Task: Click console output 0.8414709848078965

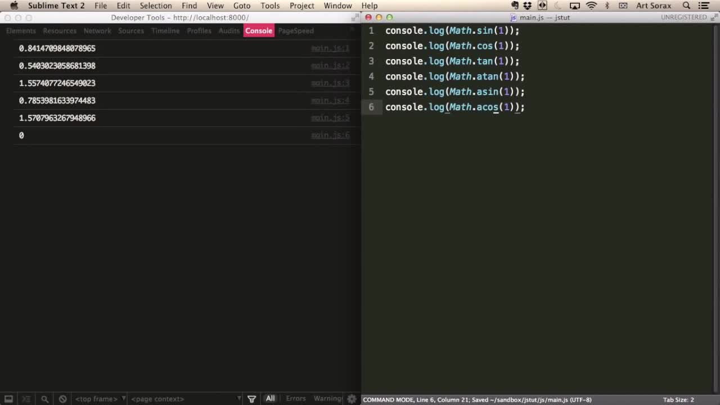Action: pos(57,48)
